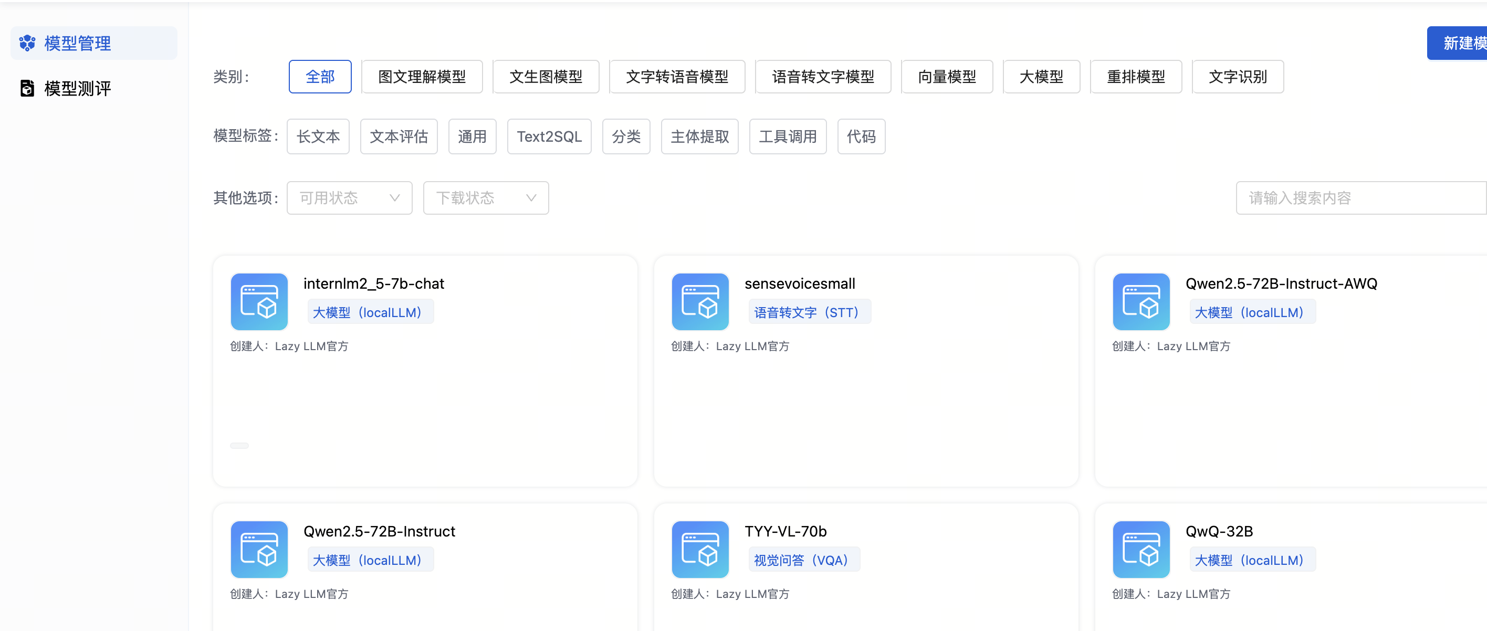1487x631 pixels.
Task: Select the TYY-VL-70b model icon
Action: [699, 549]
